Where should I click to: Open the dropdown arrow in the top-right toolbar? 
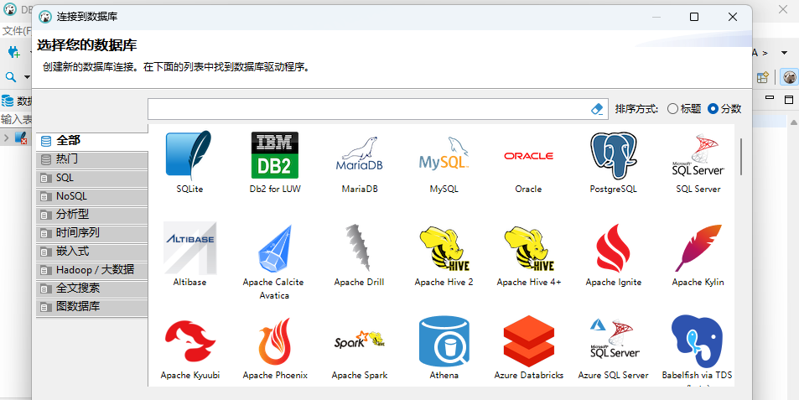coord(784,52)
